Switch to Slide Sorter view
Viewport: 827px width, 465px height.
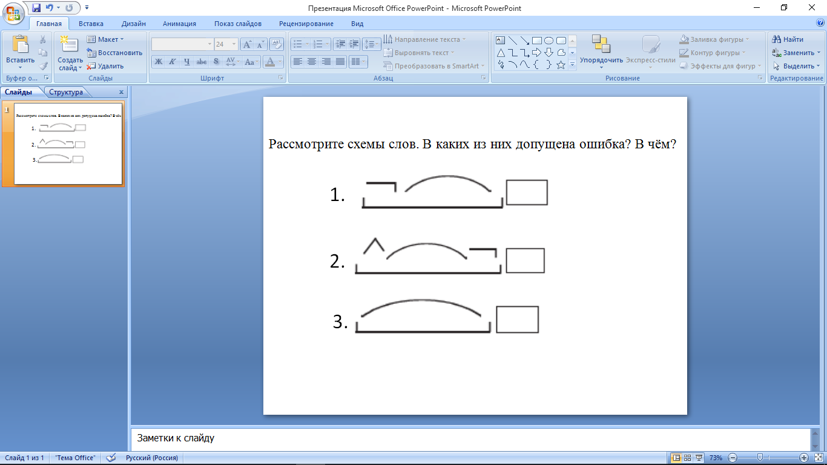[688, 458]
